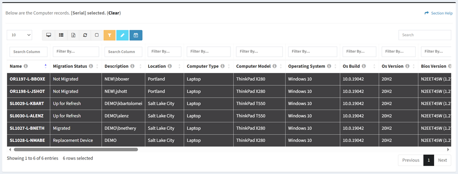
Task: Open Computer Model Filter By dropdown
Action: pyautogui.click(x=259, y=51)
